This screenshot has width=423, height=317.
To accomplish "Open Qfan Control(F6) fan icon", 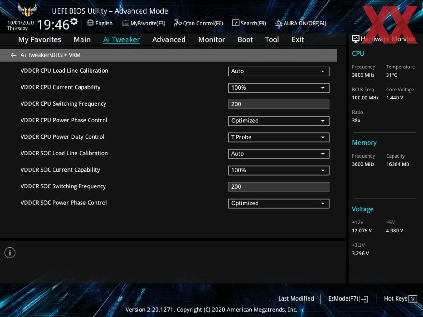I will pyautogui.click(x=178, y=23).
